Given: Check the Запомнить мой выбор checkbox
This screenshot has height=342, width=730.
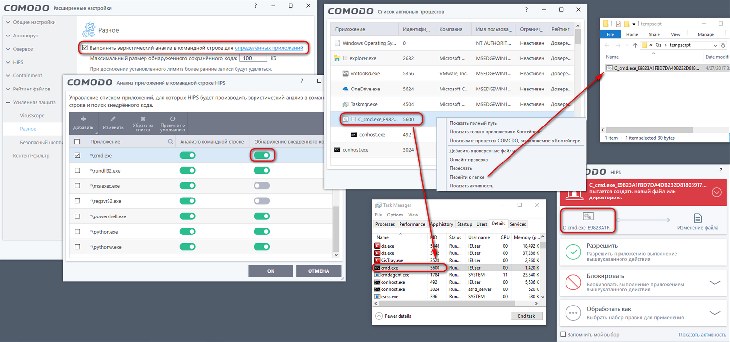Looking at the screenshot, I should [x=563, y=335].
